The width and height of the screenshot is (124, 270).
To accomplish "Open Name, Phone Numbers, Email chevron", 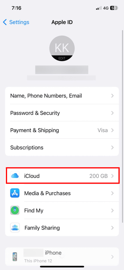I will (x=112, y=96).
